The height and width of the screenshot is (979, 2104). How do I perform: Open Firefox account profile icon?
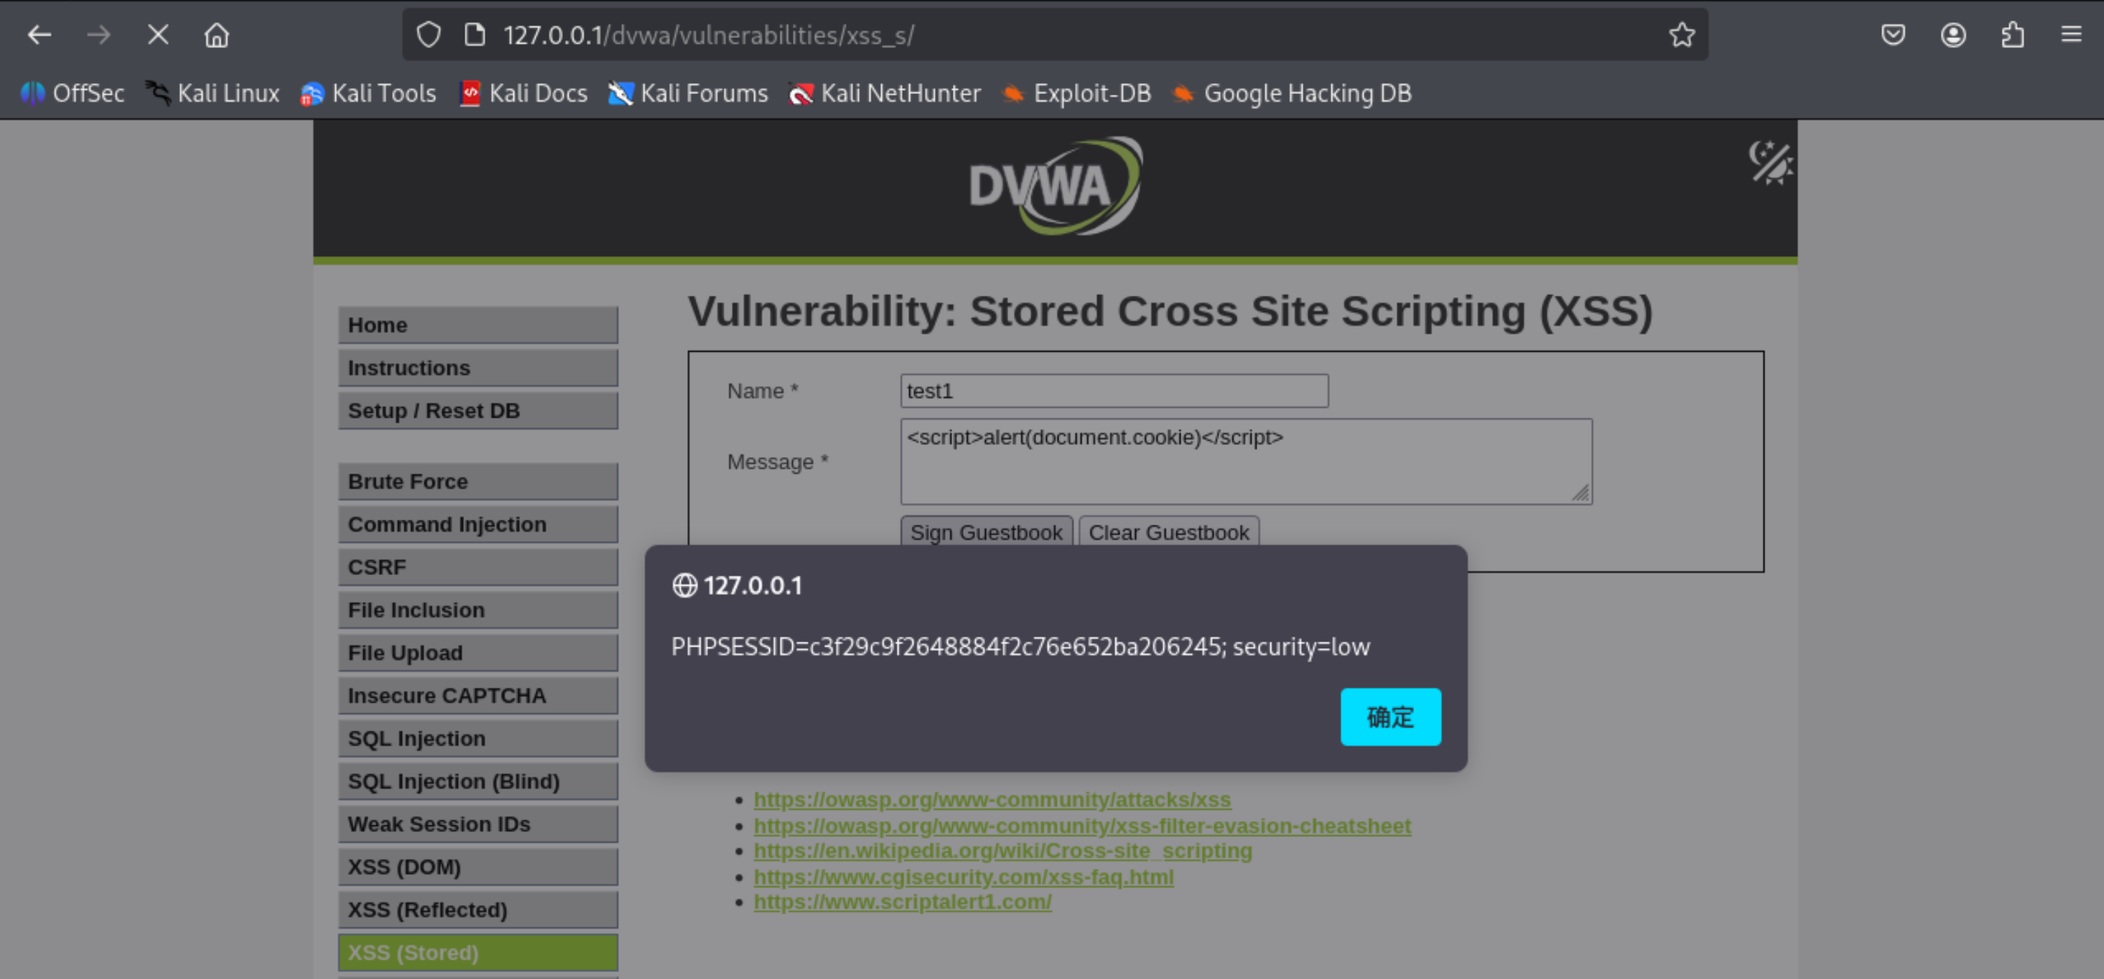click(x=1953, y=35)
